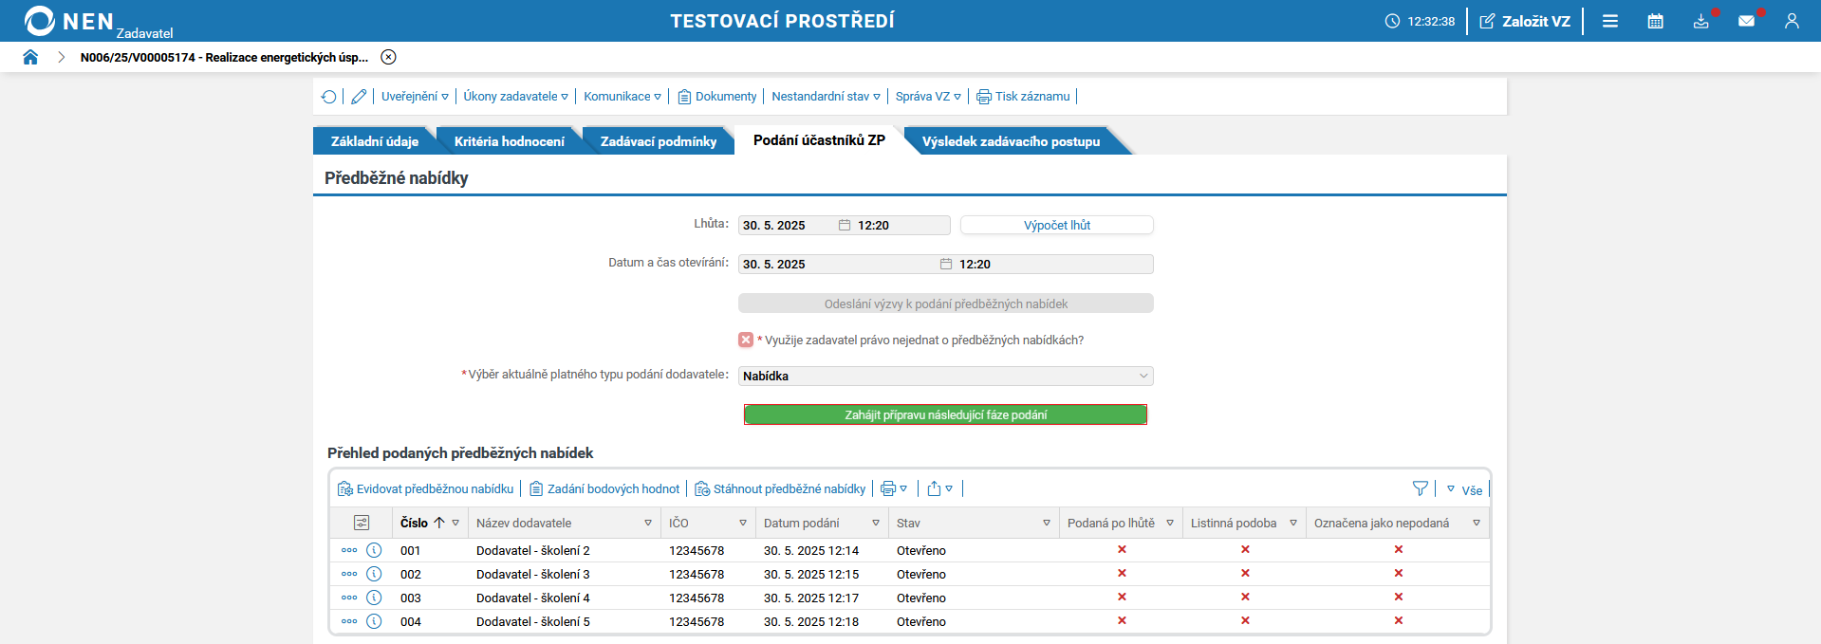
Task: Open the user profile icon
Action: pyautogui.click(x=1792, y=21)
